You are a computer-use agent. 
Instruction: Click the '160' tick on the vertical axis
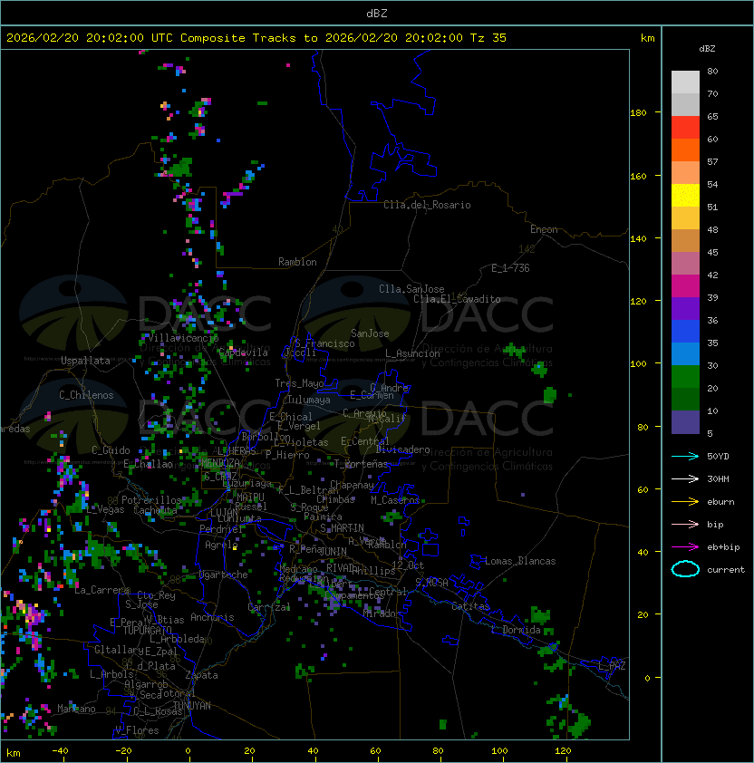pos(638,176)
